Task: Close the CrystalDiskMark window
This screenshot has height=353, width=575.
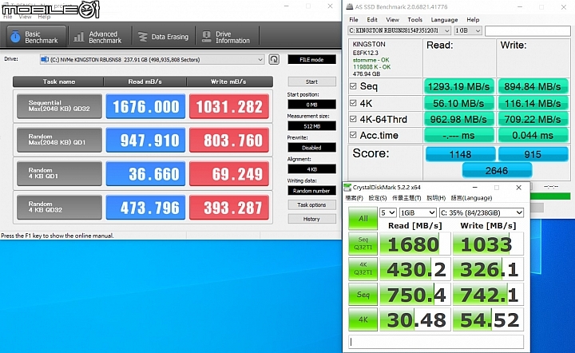Action: click(518, 188)
